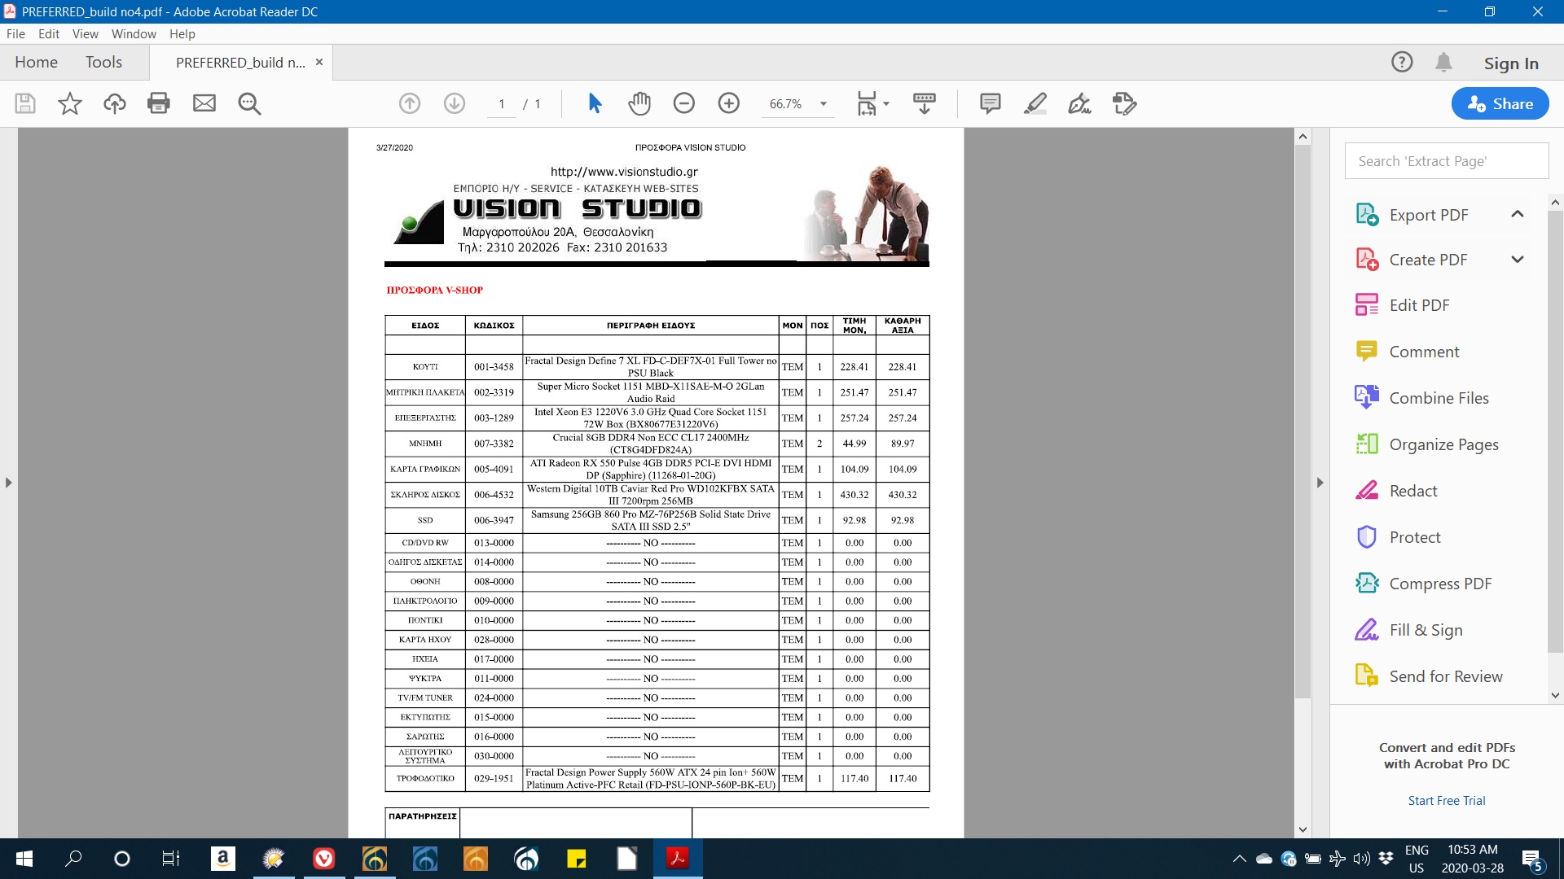Open Task View on the taskbar

(x=170, y=859)
